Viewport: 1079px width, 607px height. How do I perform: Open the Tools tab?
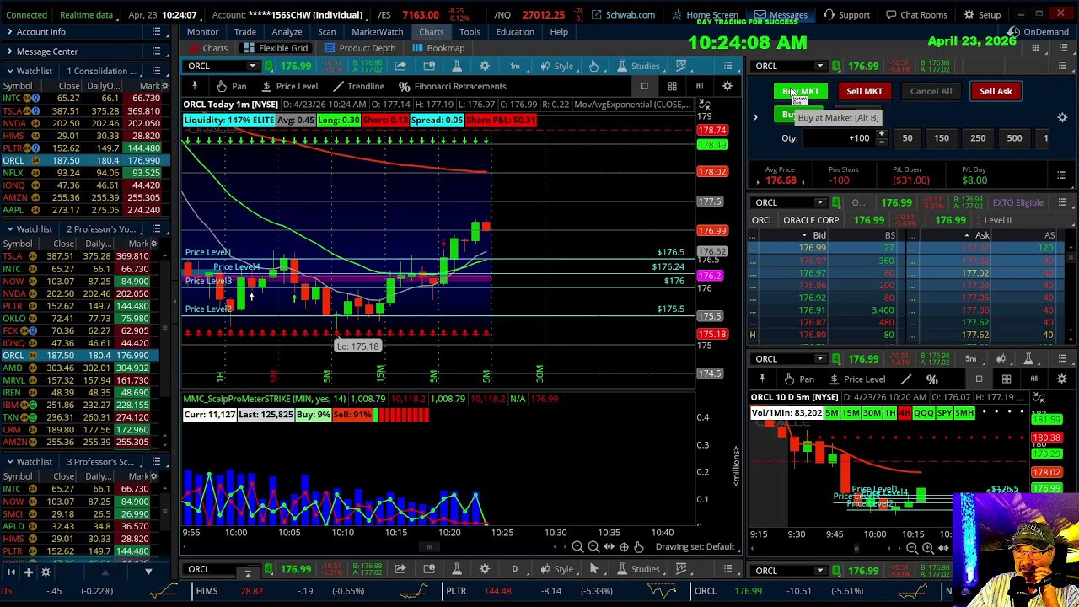click(470, 32)
